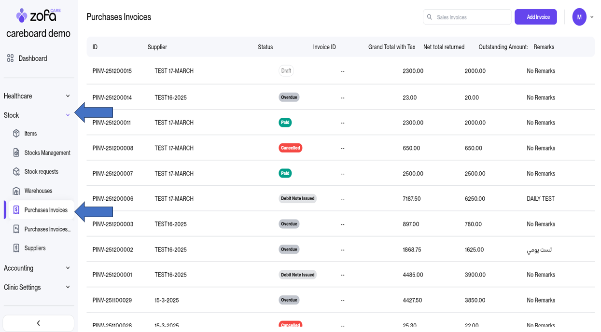Expand the Clinic Settings section
The width and height of the screenshot is (601, 332).
pyautogui.click(x=68, y=287)
